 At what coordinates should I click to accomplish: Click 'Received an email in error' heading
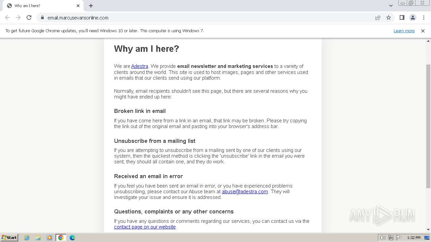(148, 176)
